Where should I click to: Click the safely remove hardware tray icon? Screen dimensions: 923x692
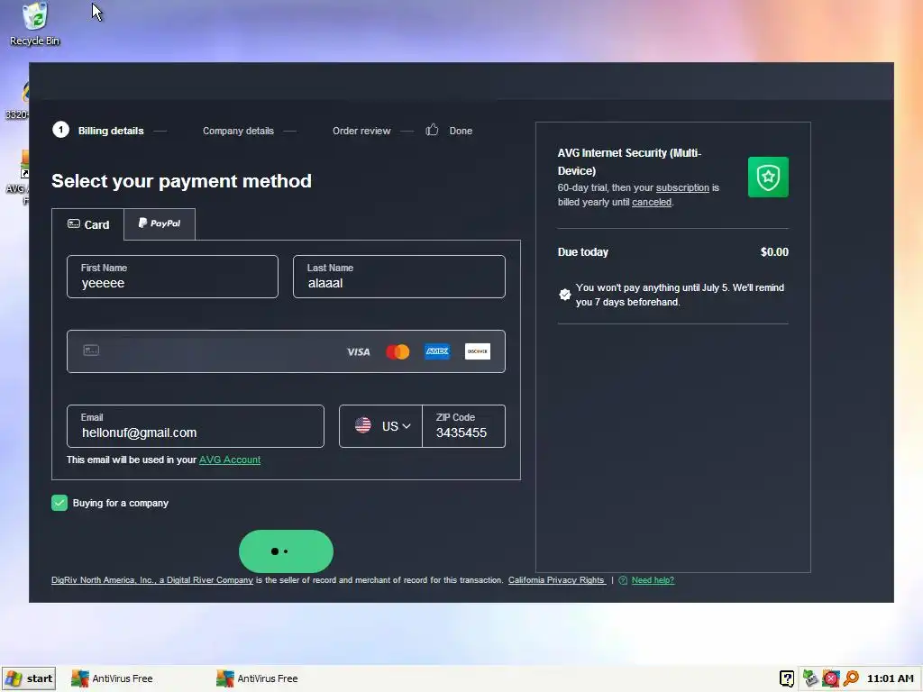[810, 678]
